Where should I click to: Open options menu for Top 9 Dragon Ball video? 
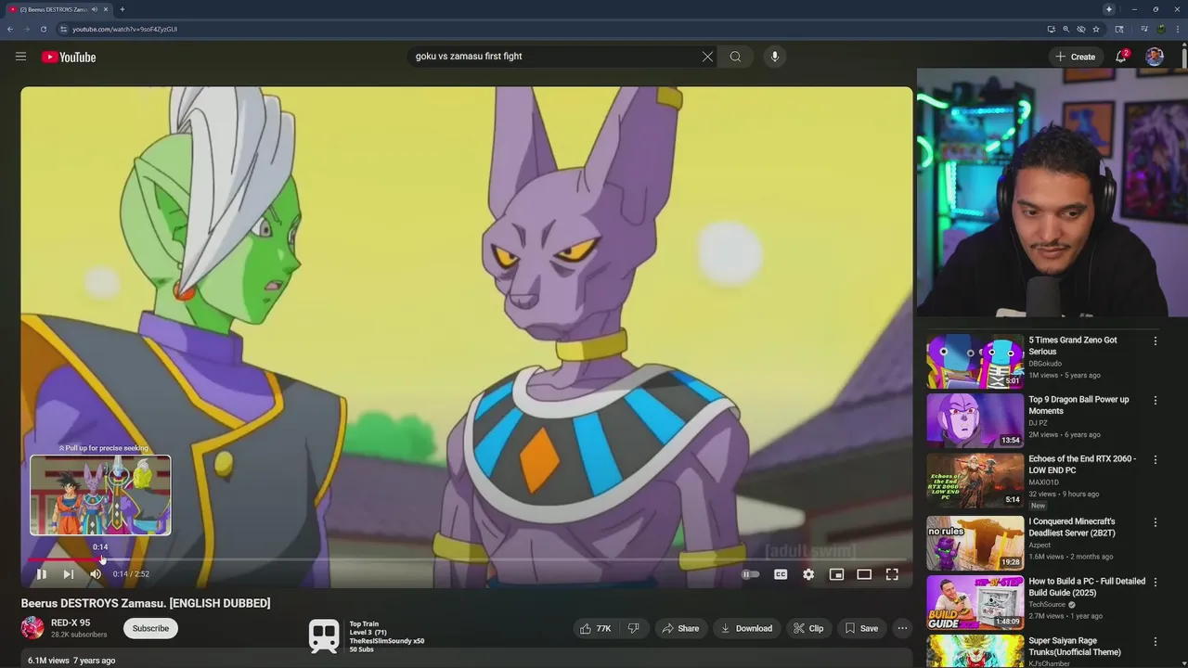tap(1156, 401)
